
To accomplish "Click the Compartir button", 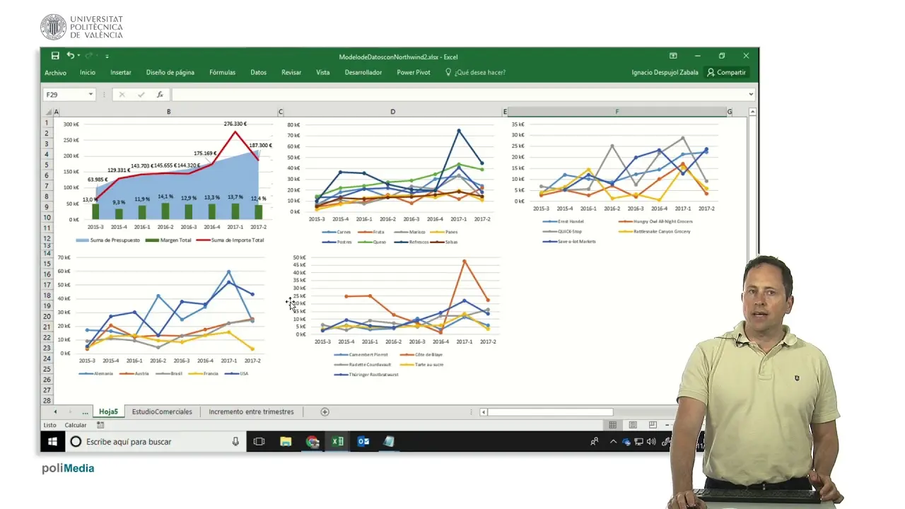I will 726,72.
